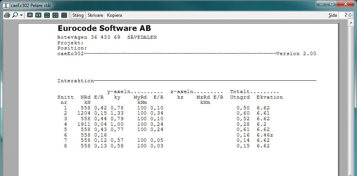Click the 'Snitt' column header
This screenshot has width=357, height=176.
65,97
